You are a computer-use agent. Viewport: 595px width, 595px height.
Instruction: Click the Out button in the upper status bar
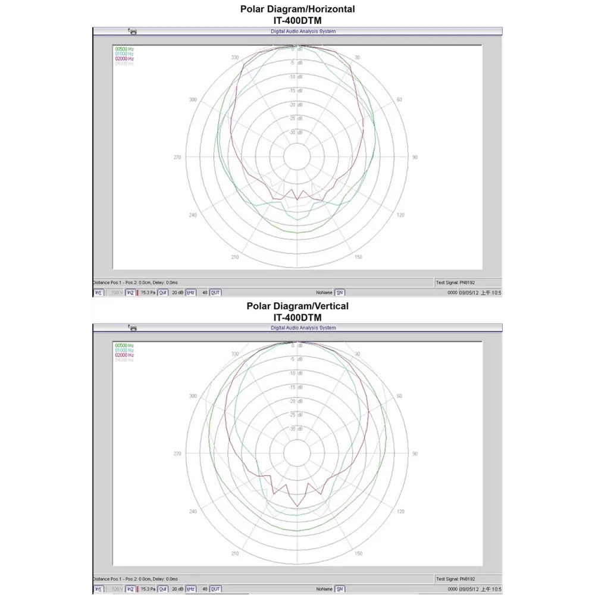pos(162,293)
